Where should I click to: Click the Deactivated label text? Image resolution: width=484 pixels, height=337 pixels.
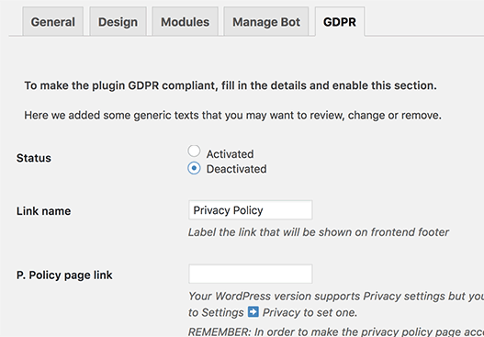[x=236, y=169]
